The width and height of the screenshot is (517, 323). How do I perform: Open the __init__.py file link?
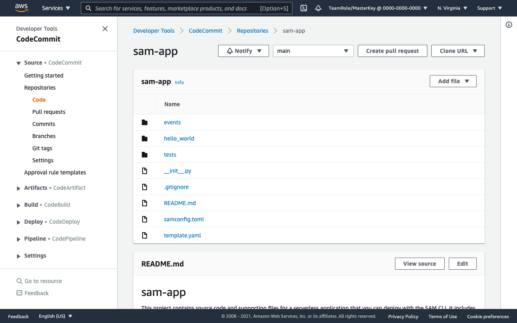click(x=178, y=171)
